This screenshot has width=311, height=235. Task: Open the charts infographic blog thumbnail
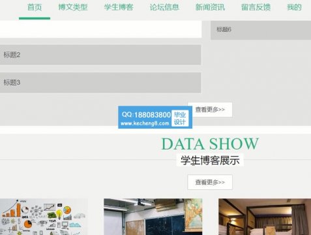(x=44, y=217)
